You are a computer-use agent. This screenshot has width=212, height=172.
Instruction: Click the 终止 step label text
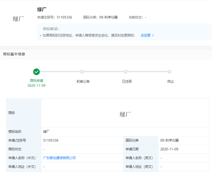coord(171,81)
